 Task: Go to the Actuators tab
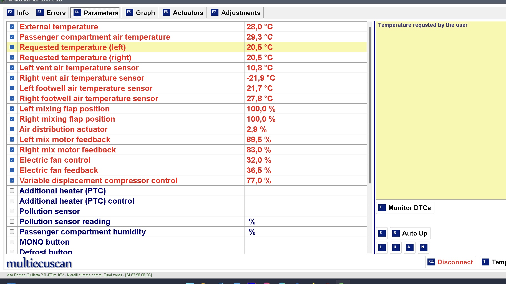[x=183, y=13]
